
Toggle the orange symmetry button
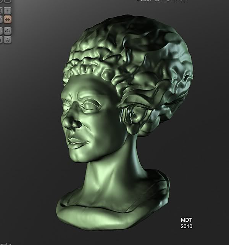pos(7,19)
